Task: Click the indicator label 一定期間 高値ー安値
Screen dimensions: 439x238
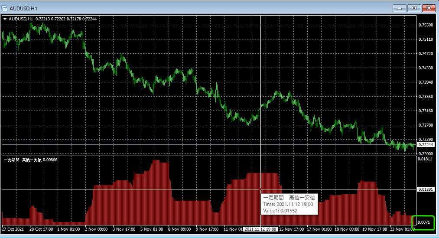Action: click(23, 160)
